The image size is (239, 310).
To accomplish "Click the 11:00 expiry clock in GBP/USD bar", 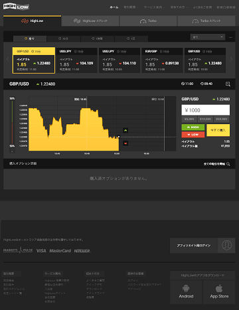I will click(x=187, y=84).
